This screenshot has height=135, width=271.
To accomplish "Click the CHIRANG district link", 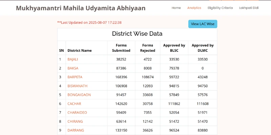I will pos(75,122).
